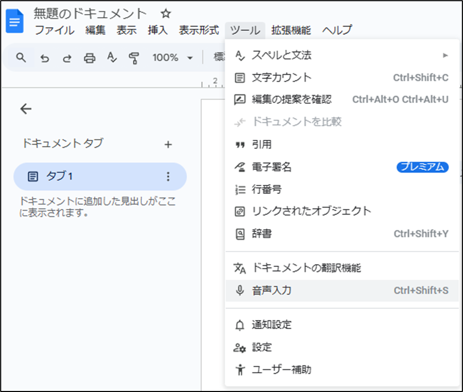Screen dimensions: 463x392
Task: Click the back arrow in the sidebar
Action: coord(25,109)
